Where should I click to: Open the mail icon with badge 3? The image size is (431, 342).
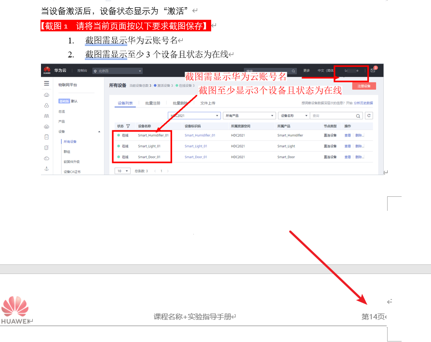tap(373, 70)
